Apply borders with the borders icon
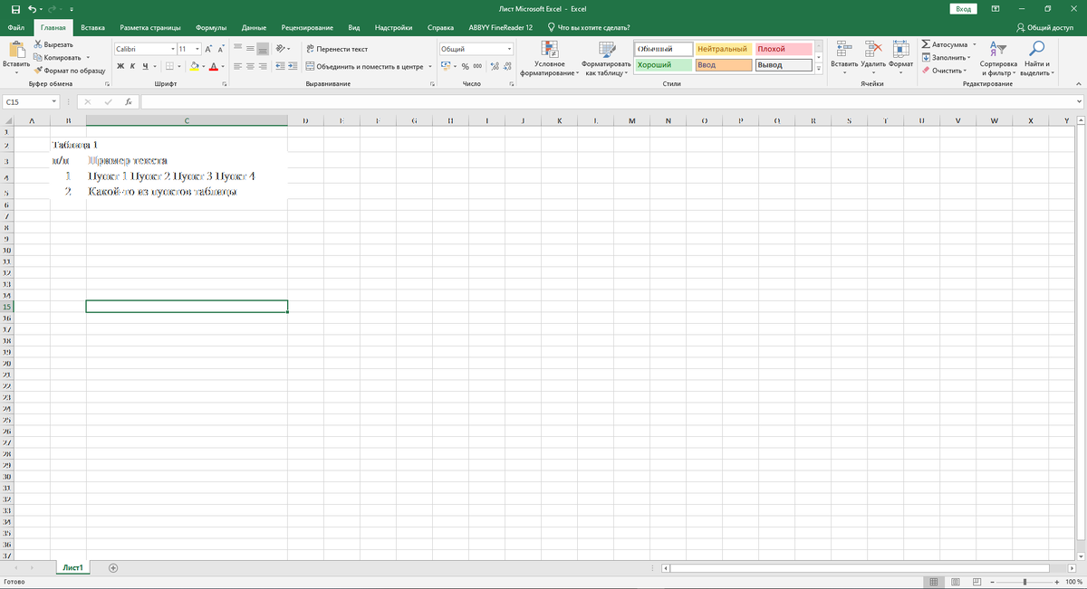This screenshot has width=1087, height=589. (171, 66)
